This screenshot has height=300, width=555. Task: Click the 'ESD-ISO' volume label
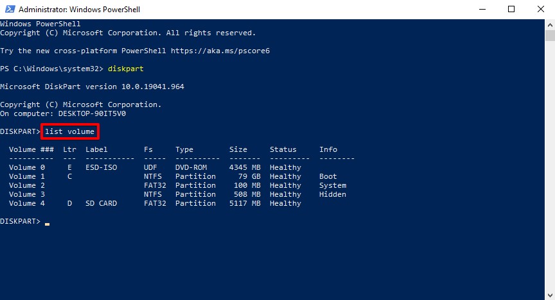pos(101,167)
